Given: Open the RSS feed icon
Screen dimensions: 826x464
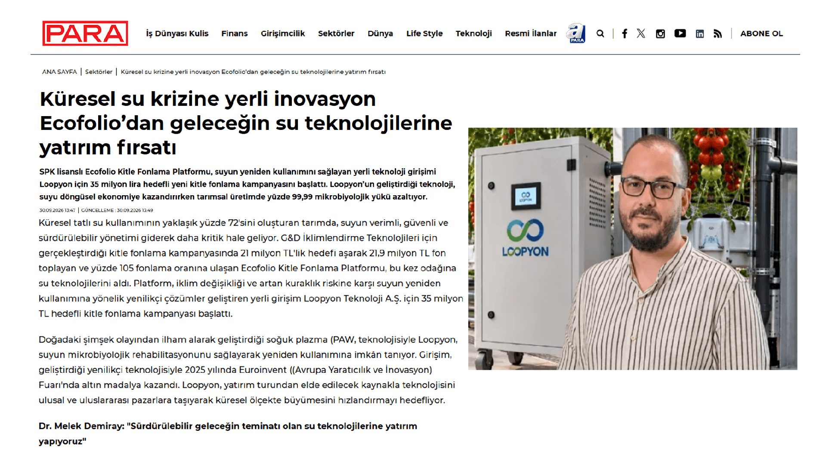Looking at the screenshot, I should 718,34.
